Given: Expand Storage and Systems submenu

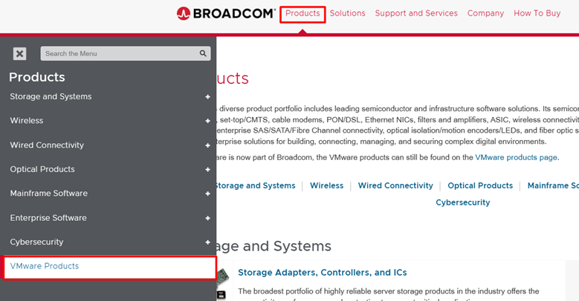Looking at the screenshot, I should pos(208,96).
